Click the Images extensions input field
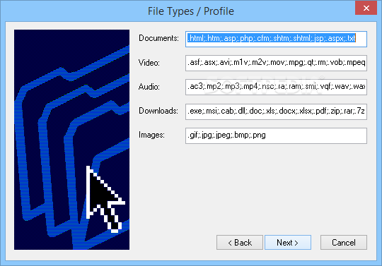The image size is (382, 266). (x=276, y=135)
